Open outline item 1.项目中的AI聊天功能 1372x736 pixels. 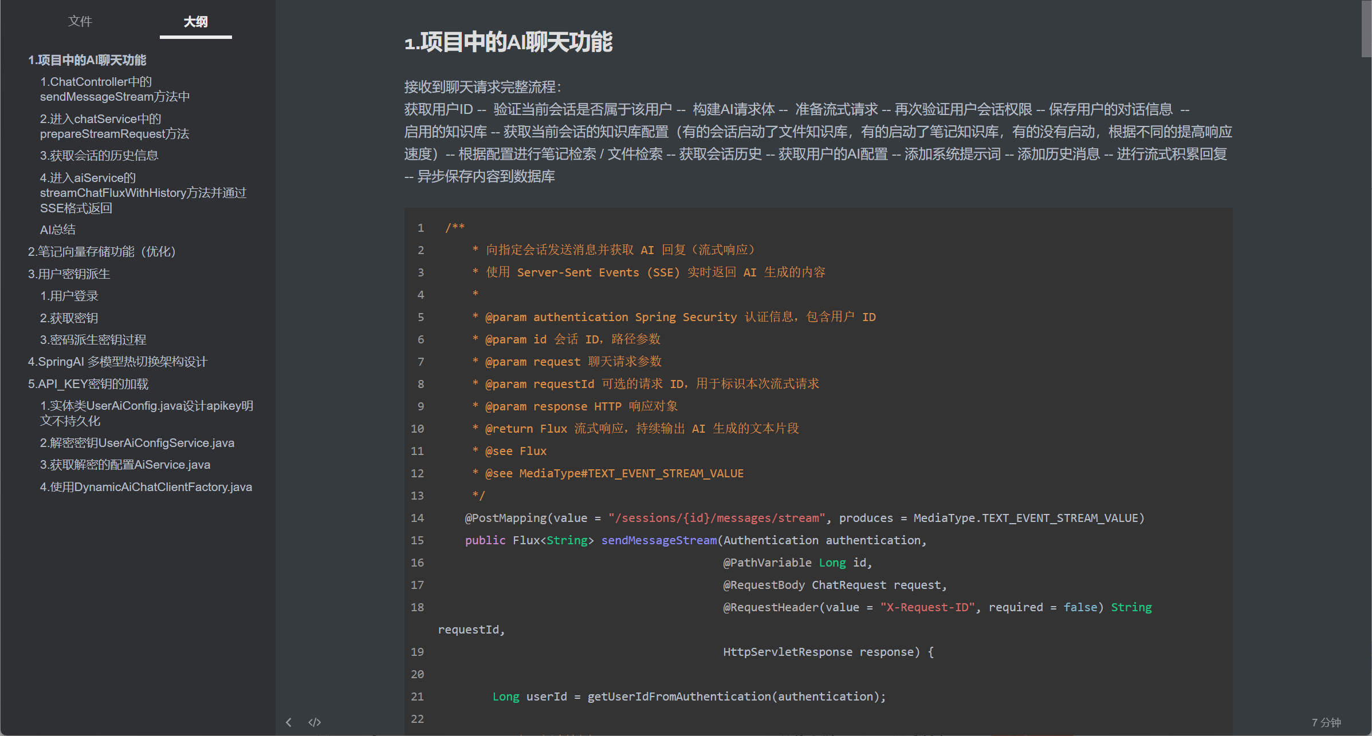pyautogui.click(x=87, y=60)
